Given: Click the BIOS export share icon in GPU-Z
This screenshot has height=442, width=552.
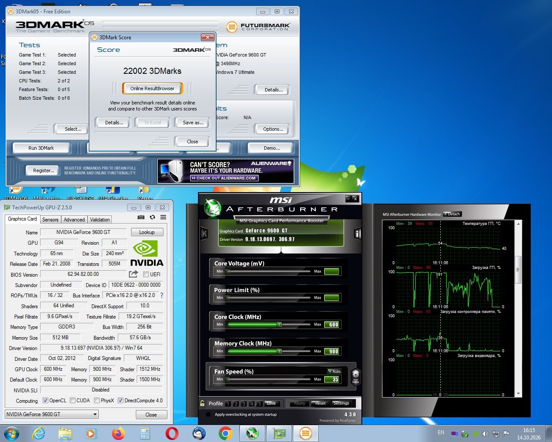Looking at the screenshot, I should tap(133, 274).
